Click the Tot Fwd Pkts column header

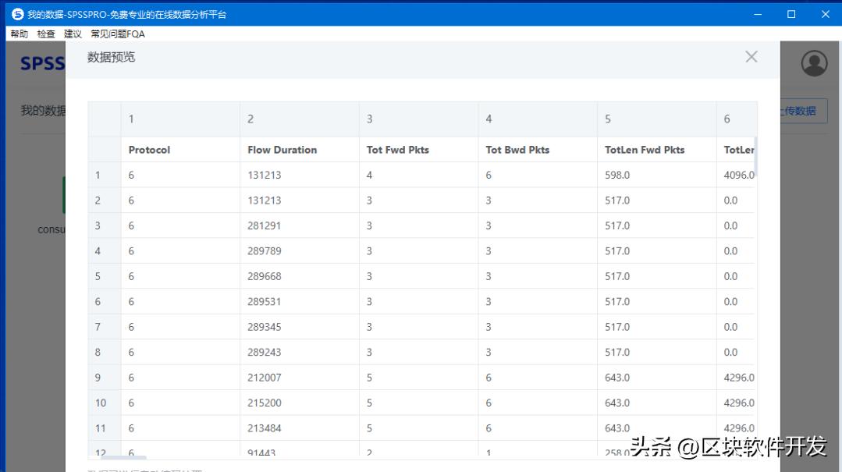coord(397,150)
